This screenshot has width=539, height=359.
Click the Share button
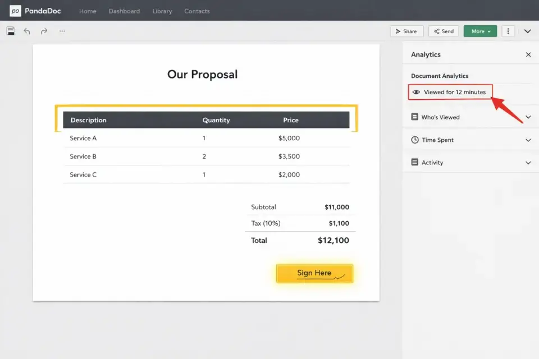[406, 31]
